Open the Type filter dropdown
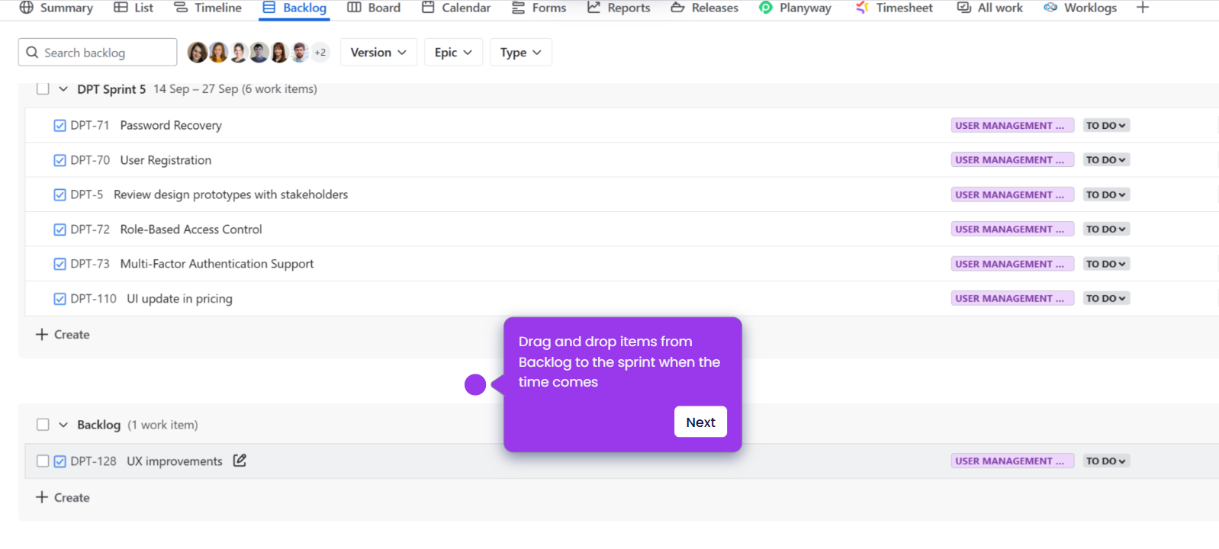This screenshot has width=1219, height=549. coord(521,53)
